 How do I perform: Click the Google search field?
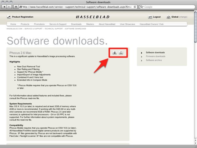167,7
